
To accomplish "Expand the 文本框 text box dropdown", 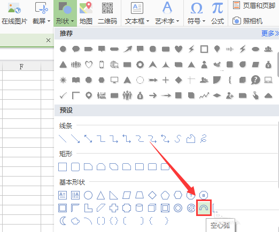I will tap(148, 21).
